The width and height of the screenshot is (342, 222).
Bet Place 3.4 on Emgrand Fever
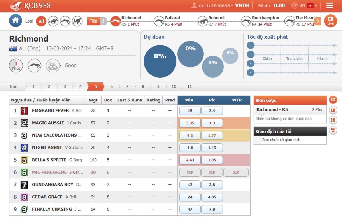pos(212,111)
